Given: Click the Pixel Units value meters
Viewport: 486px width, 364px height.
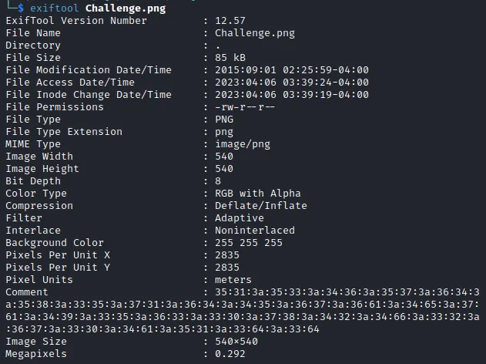Looking at the screenshot, I should 233,280.
